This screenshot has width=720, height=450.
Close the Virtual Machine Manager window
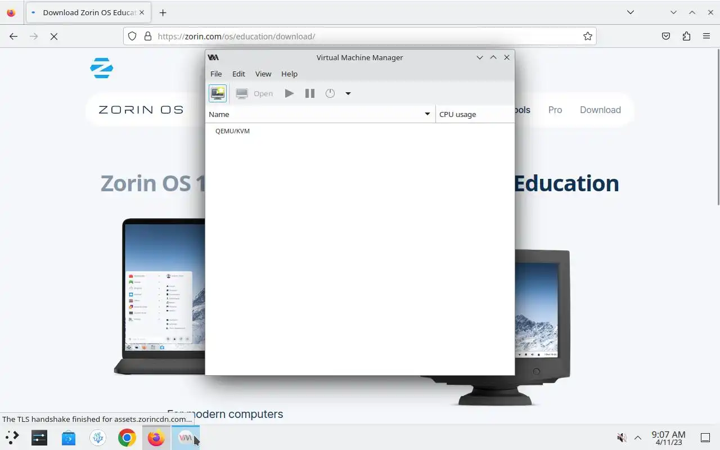point(507,57)
